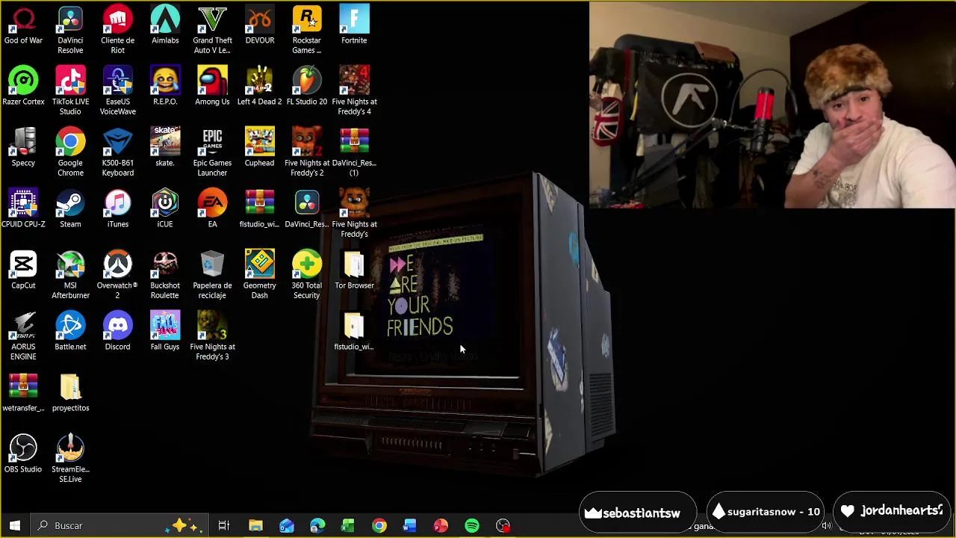Open PowerPoint from the taskbar
This screenshot has height=538, width=956.
441,525
